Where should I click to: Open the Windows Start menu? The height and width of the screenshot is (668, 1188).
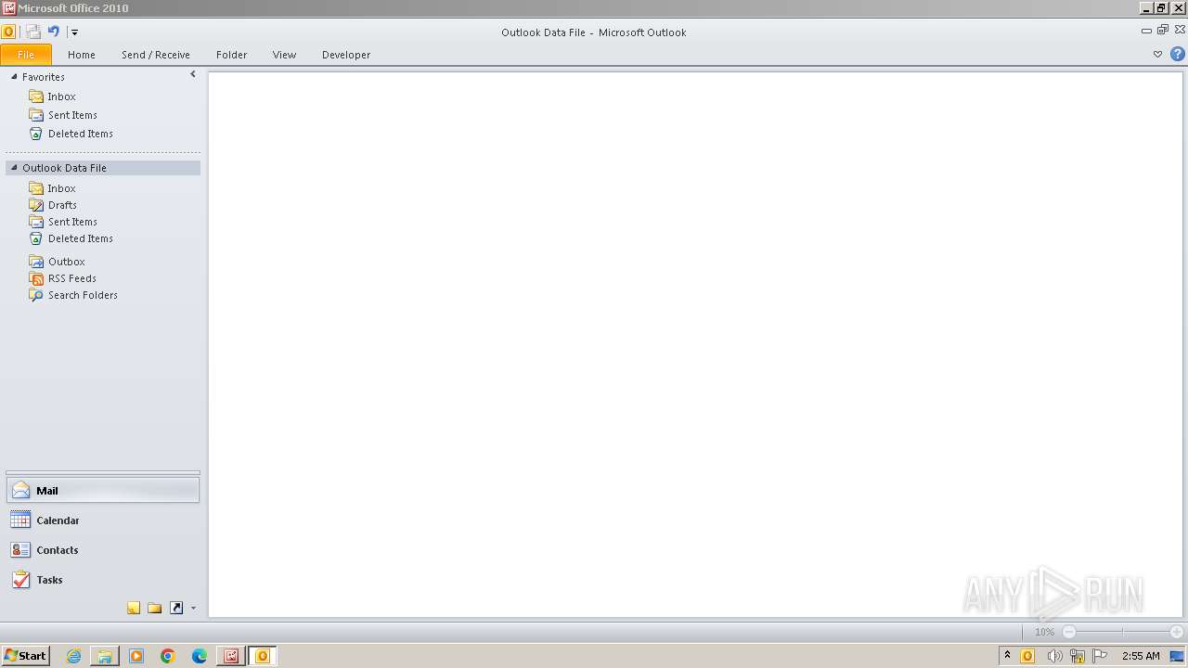coord(25,656)
